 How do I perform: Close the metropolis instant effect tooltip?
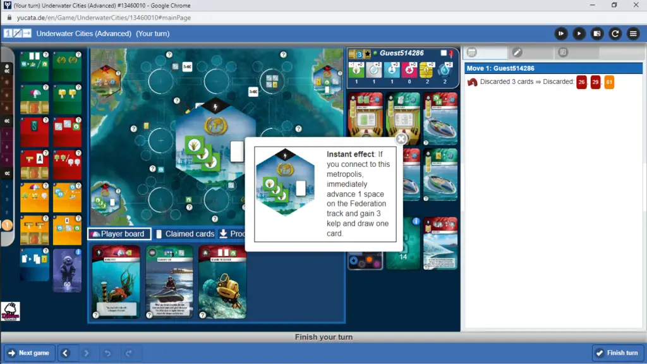click(401, 138)
